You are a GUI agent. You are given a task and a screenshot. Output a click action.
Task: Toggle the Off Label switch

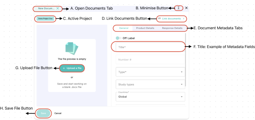coord(119,38)
